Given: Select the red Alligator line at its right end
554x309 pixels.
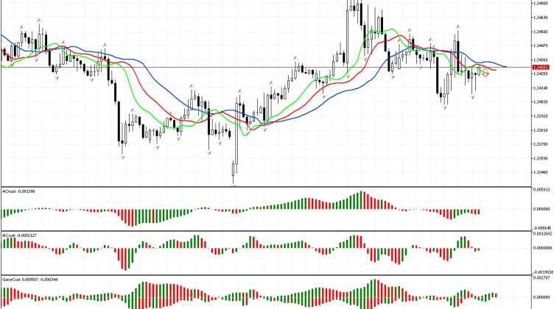Looking at the screenshot, I should coord(494,70).
